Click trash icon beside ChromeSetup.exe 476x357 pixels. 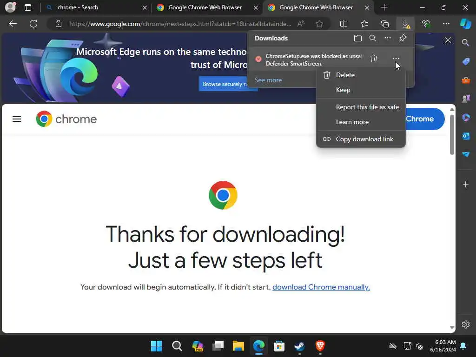374,59
